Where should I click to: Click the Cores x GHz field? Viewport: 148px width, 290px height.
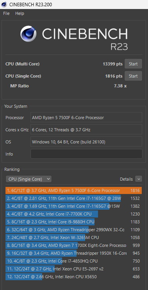tap(86, 130)
